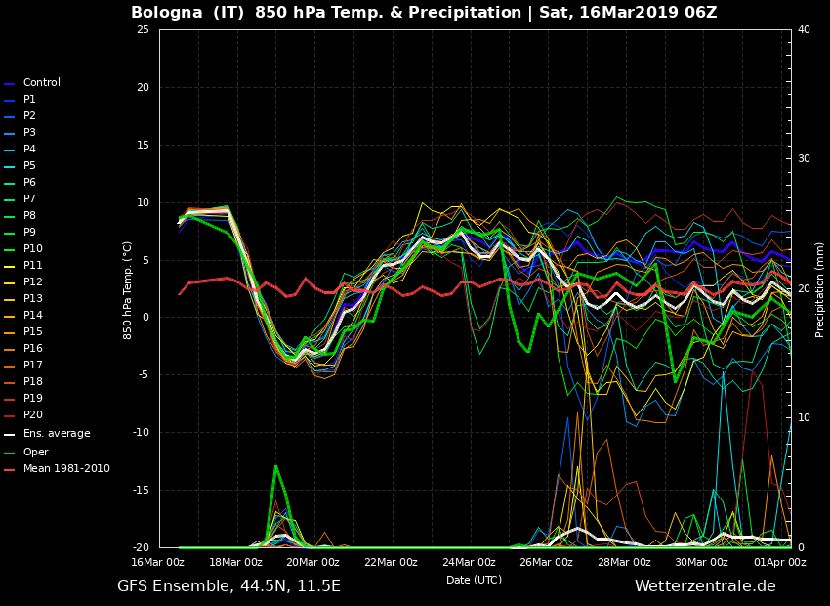
Task: Click the 'P6' legend label
Action: point(29,182)
